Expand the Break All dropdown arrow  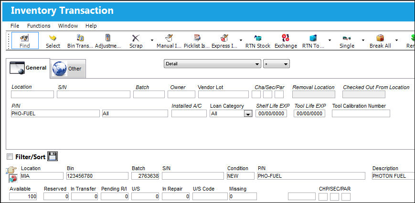pos(396,40)
